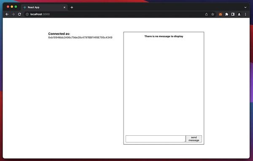253x161 pixels.
Task: Click the share page icon
Action: click(206, 14)
